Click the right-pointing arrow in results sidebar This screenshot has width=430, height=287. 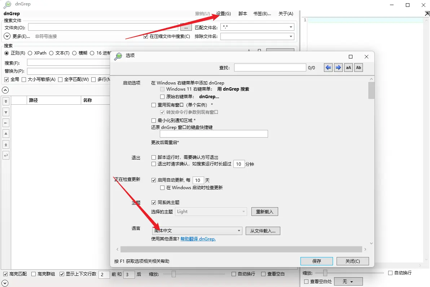pos(6,123)
